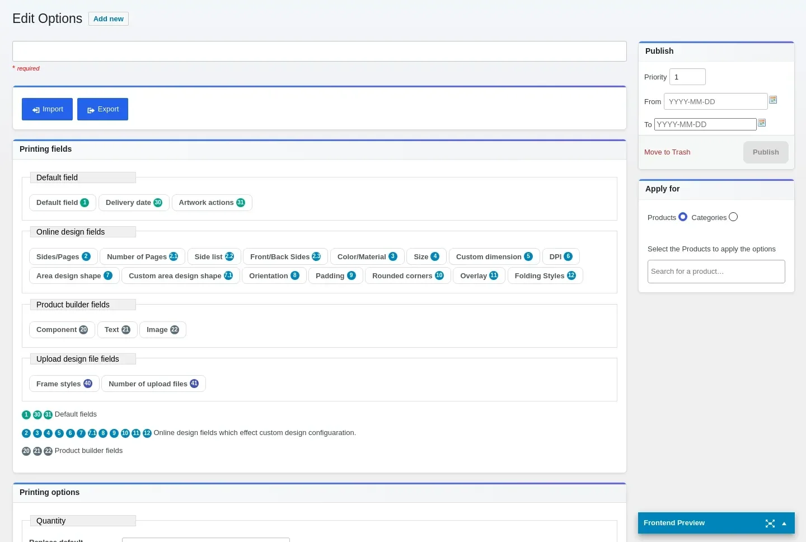Select the Products radio button
This screenshot has width=806, height=542.
tap(683, 217)
